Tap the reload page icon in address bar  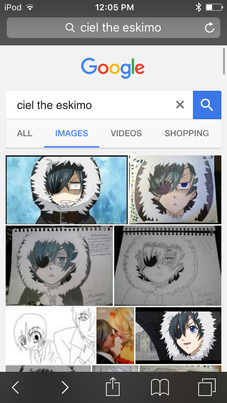point(210,28)
